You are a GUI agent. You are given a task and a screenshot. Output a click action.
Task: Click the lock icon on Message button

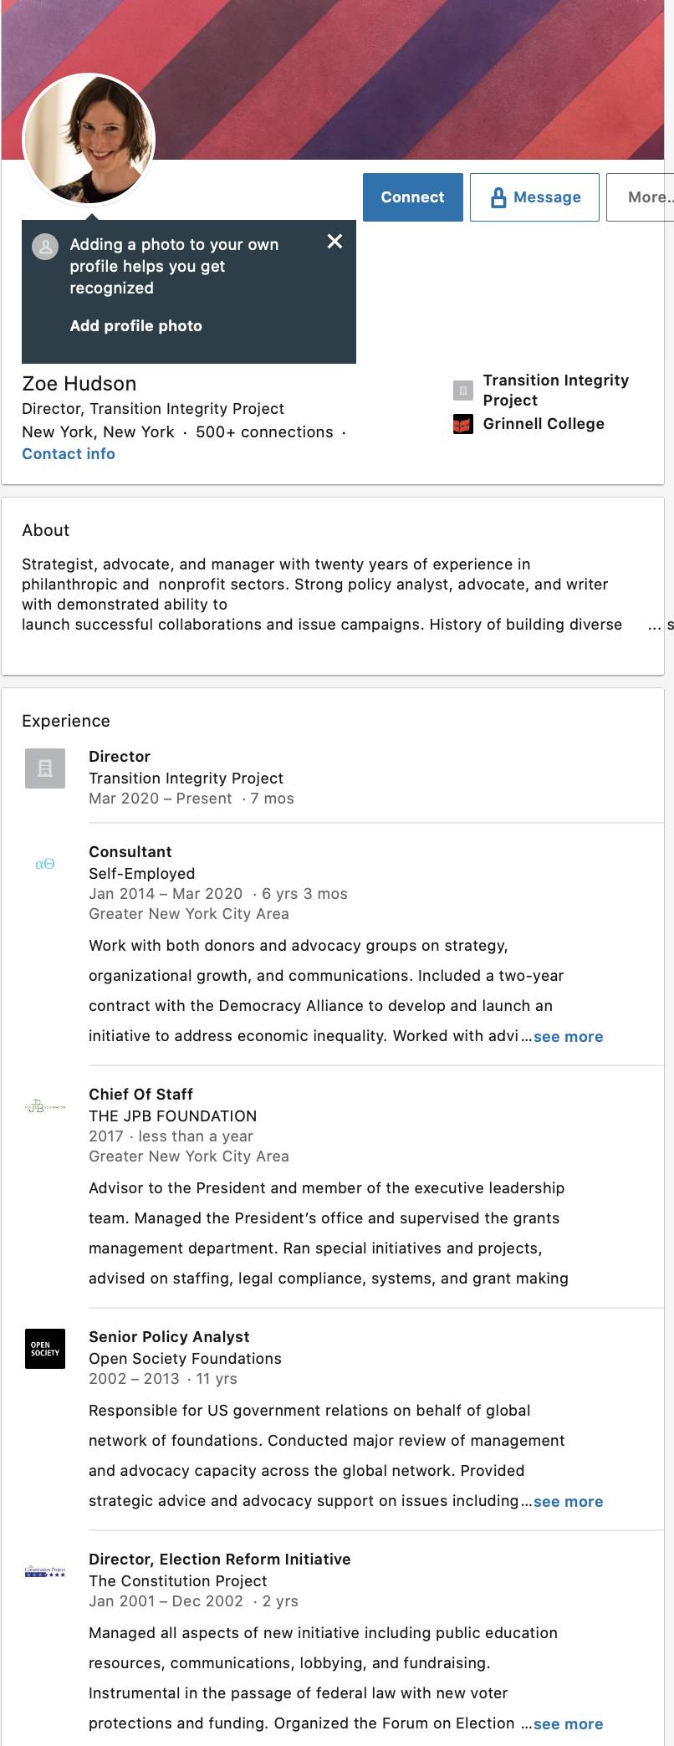pos(498,197)
